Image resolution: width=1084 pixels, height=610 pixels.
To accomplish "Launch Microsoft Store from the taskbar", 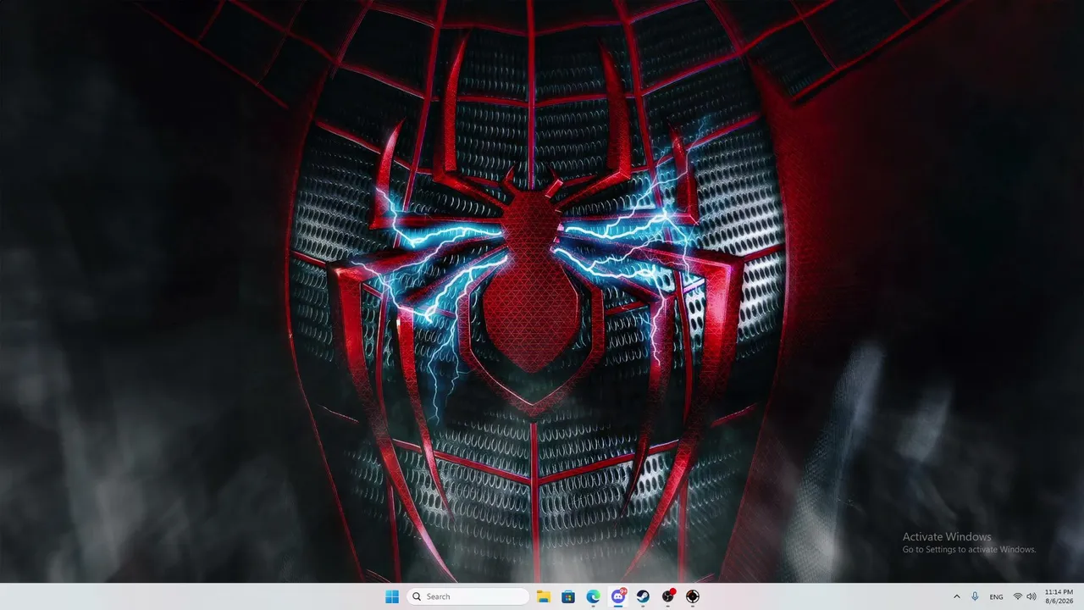I will click(568, 596).
